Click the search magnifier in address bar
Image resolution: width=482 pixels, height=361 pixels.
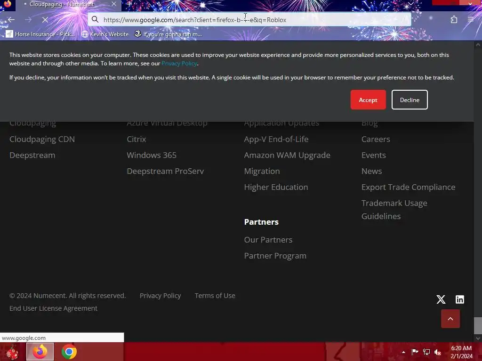pos(95,20)
